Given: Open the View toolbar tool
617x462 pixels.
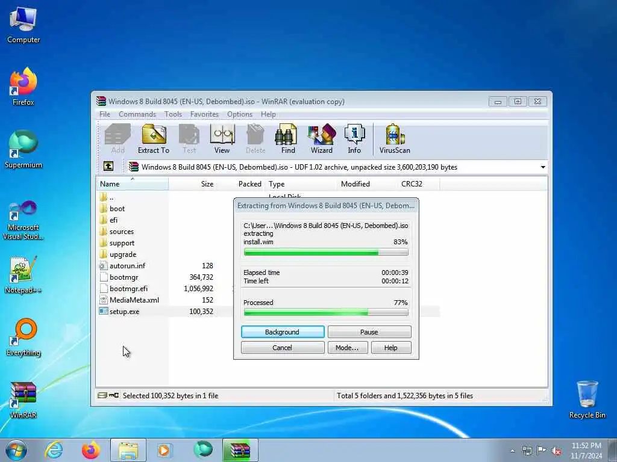Looking at the screenshot, I should tap(222, 139).
